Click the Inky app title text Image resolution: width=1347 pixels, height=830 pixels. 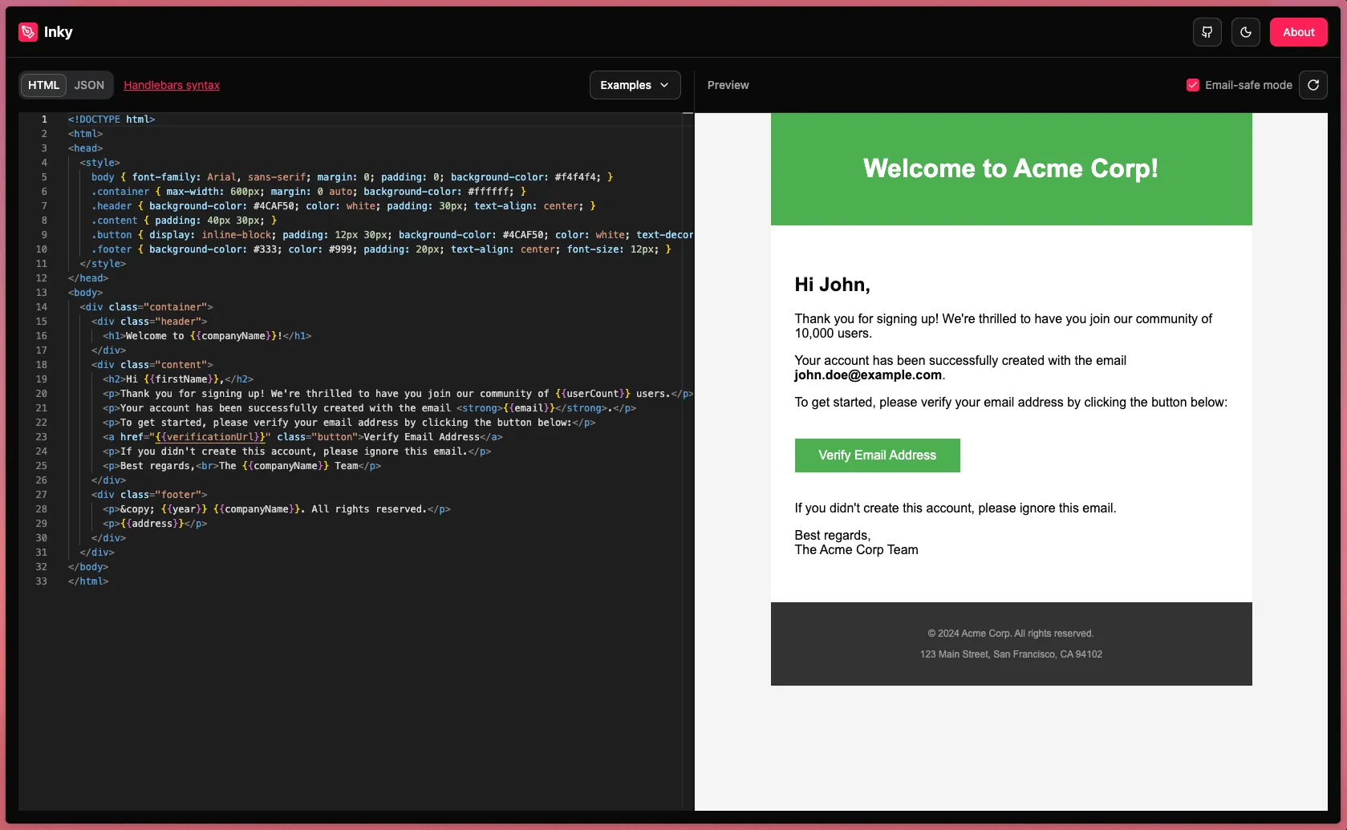[x=59, y=32]
